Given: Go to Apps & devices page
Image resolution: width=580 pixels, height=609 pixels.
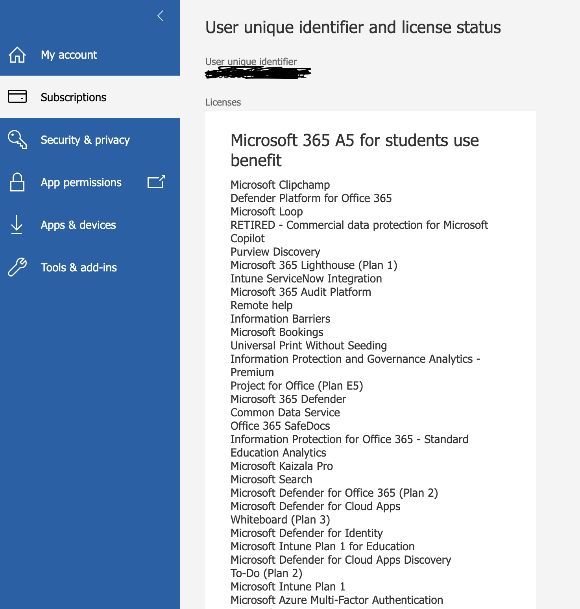Looking at the screenshot, I should coord(78,225).
